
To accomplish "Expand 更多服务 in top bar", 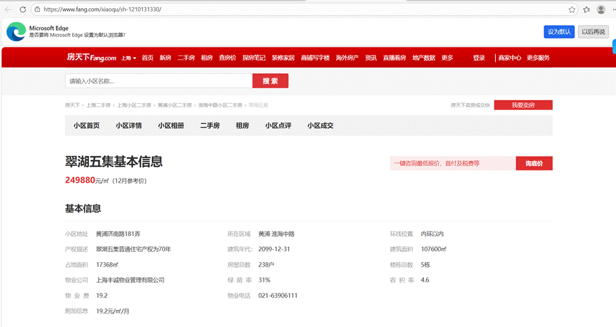I will tap(538, 58).
